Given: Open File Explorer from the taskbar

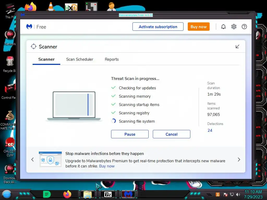Looking at the screenshot, I should pyautogui.click(x=88, y=195).
